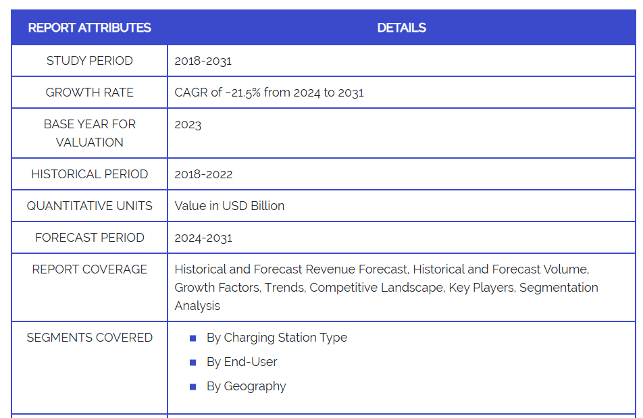This screenshot has width=643, height=418.
Task: Click the By Geography list item
Action: (x=246, y=386)
